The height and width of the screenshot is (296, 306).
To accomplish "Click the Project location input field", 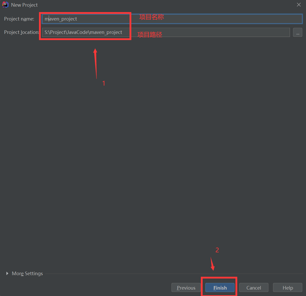I will 166,32.
